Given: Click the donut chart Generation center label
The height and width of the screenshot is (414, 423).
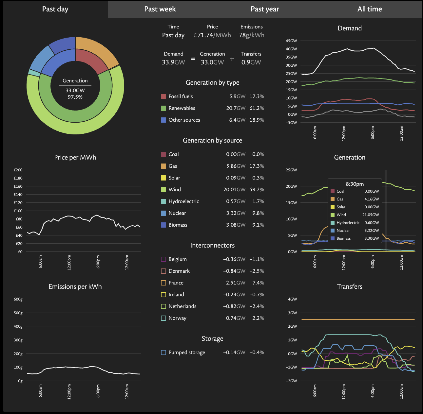Looking at the screenshot, I should point(75,81).
